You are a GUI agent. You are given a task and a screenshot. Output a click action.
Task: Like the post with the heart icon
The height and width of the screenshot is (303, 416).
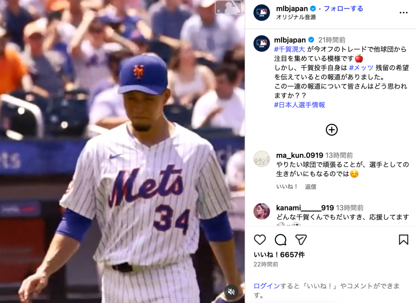[260, 240]
